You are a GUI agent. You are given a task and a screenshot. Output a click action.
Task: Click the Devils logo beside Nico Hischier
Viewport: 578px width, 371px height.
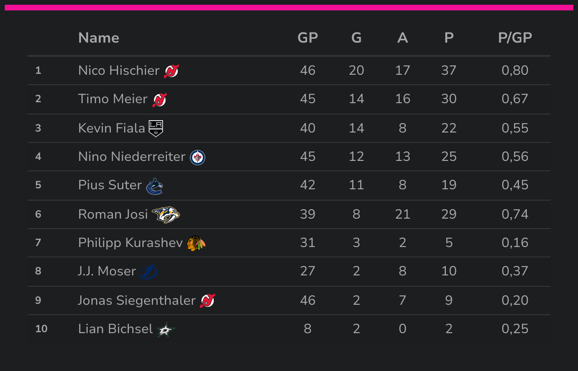(x=172, y=71)
